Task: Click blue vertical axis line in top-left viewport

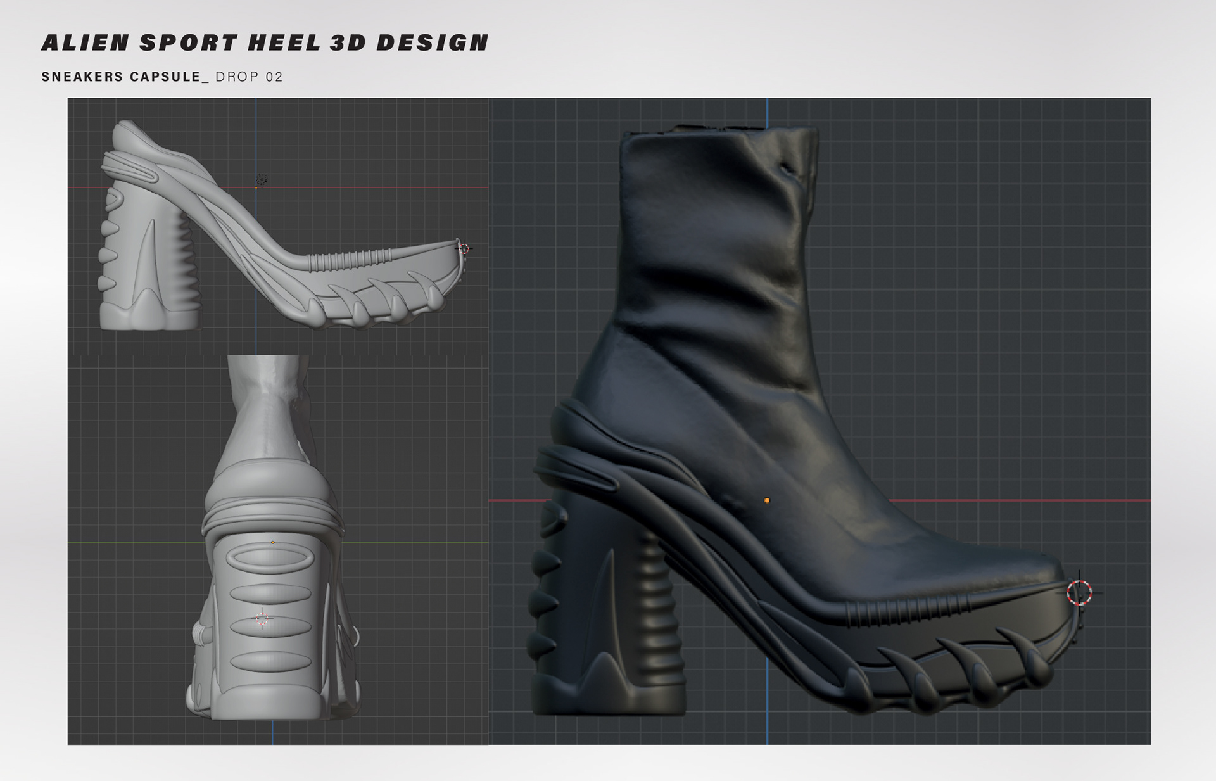Action: (x=256, y=139)
